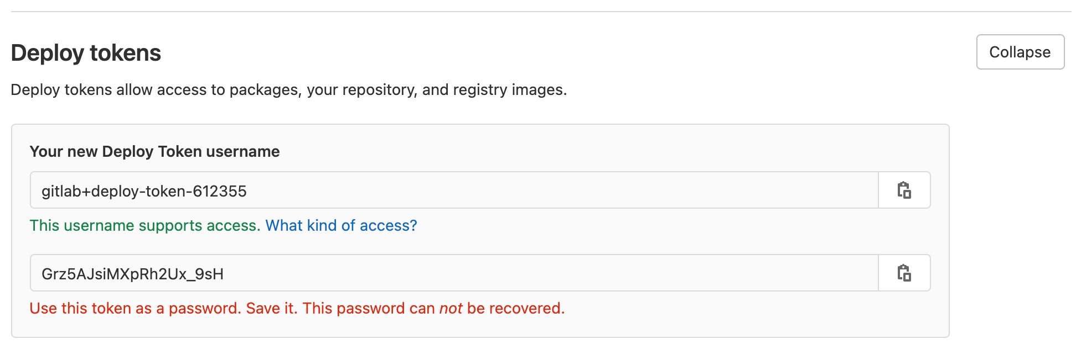Click the Collapse button at top right

tap(1020, 52)
